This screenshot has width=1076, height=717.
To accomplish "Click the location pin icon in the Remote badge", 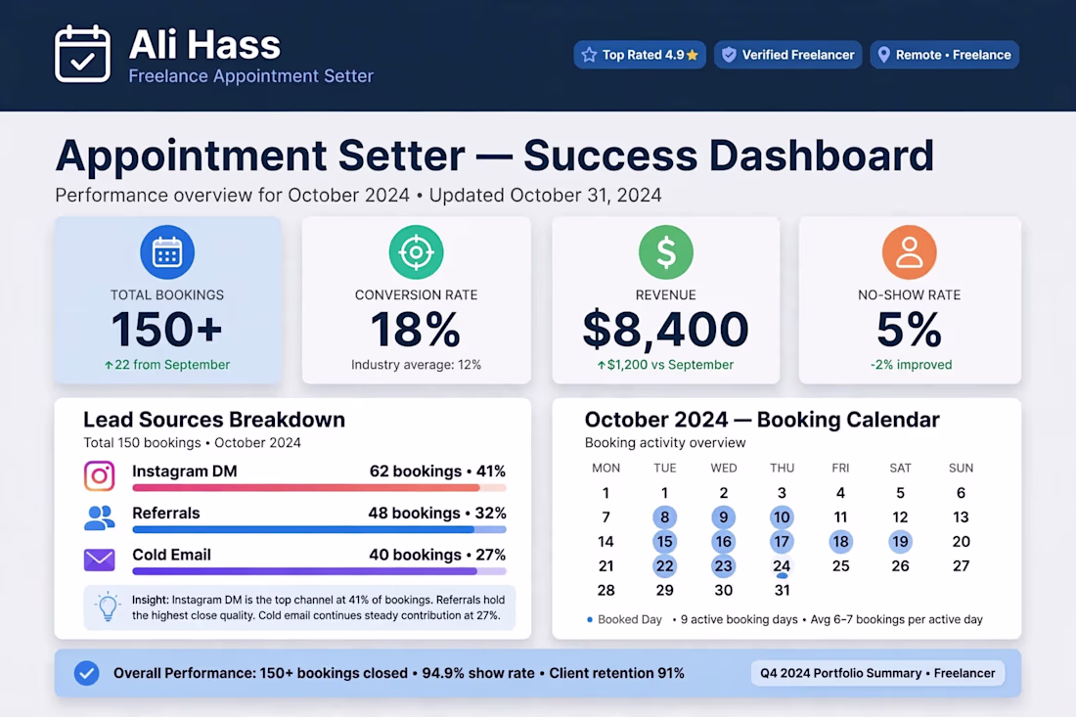I will pos(884,55).
